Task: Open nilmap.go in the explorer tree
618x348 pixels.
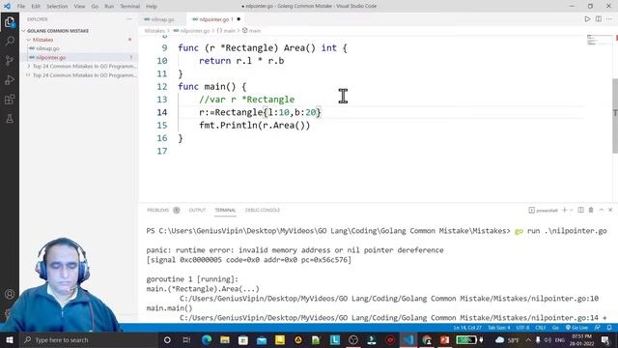Action: pos(47,48)
